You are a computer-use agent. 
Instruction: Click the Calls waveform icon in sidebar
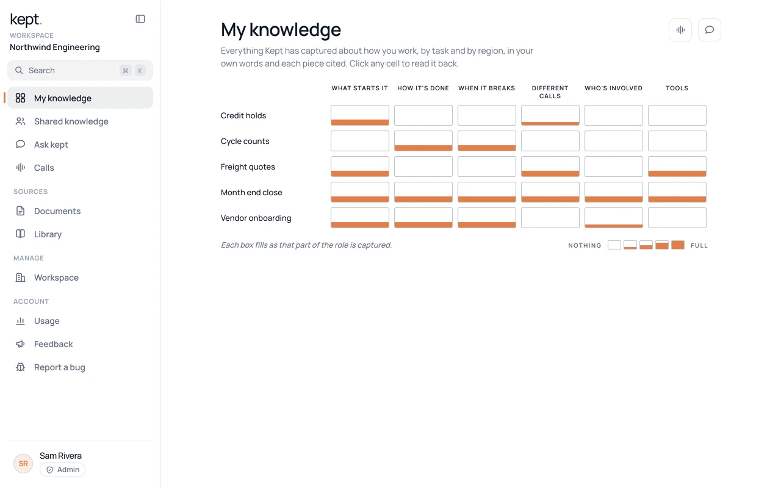pyautogui.click(x=20, y=168)
